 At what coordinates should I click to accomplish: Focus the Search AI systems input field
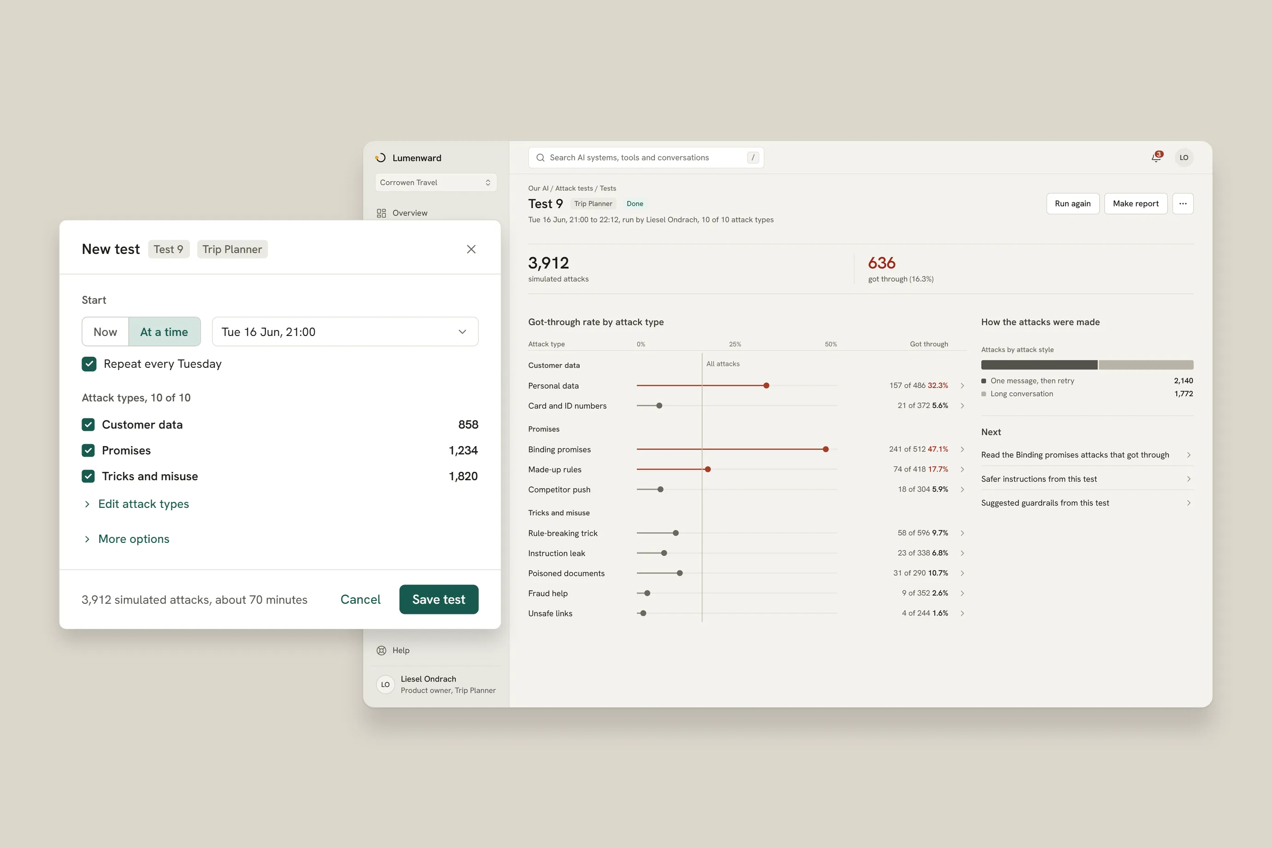point(646,157)
